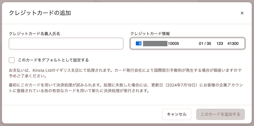Click the card brand icon in card field
The image size is (254, 126).
pyautogui.click(x=139, y=44)
